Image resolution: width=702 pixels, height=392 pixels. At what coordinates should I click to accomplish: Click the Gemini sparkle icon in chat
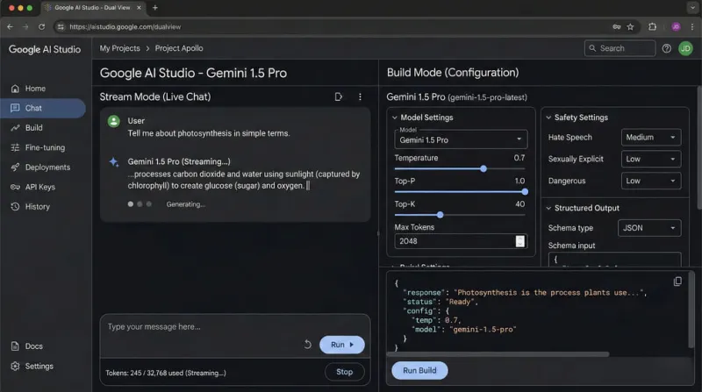pyautogui.click(x=114, y=162)
